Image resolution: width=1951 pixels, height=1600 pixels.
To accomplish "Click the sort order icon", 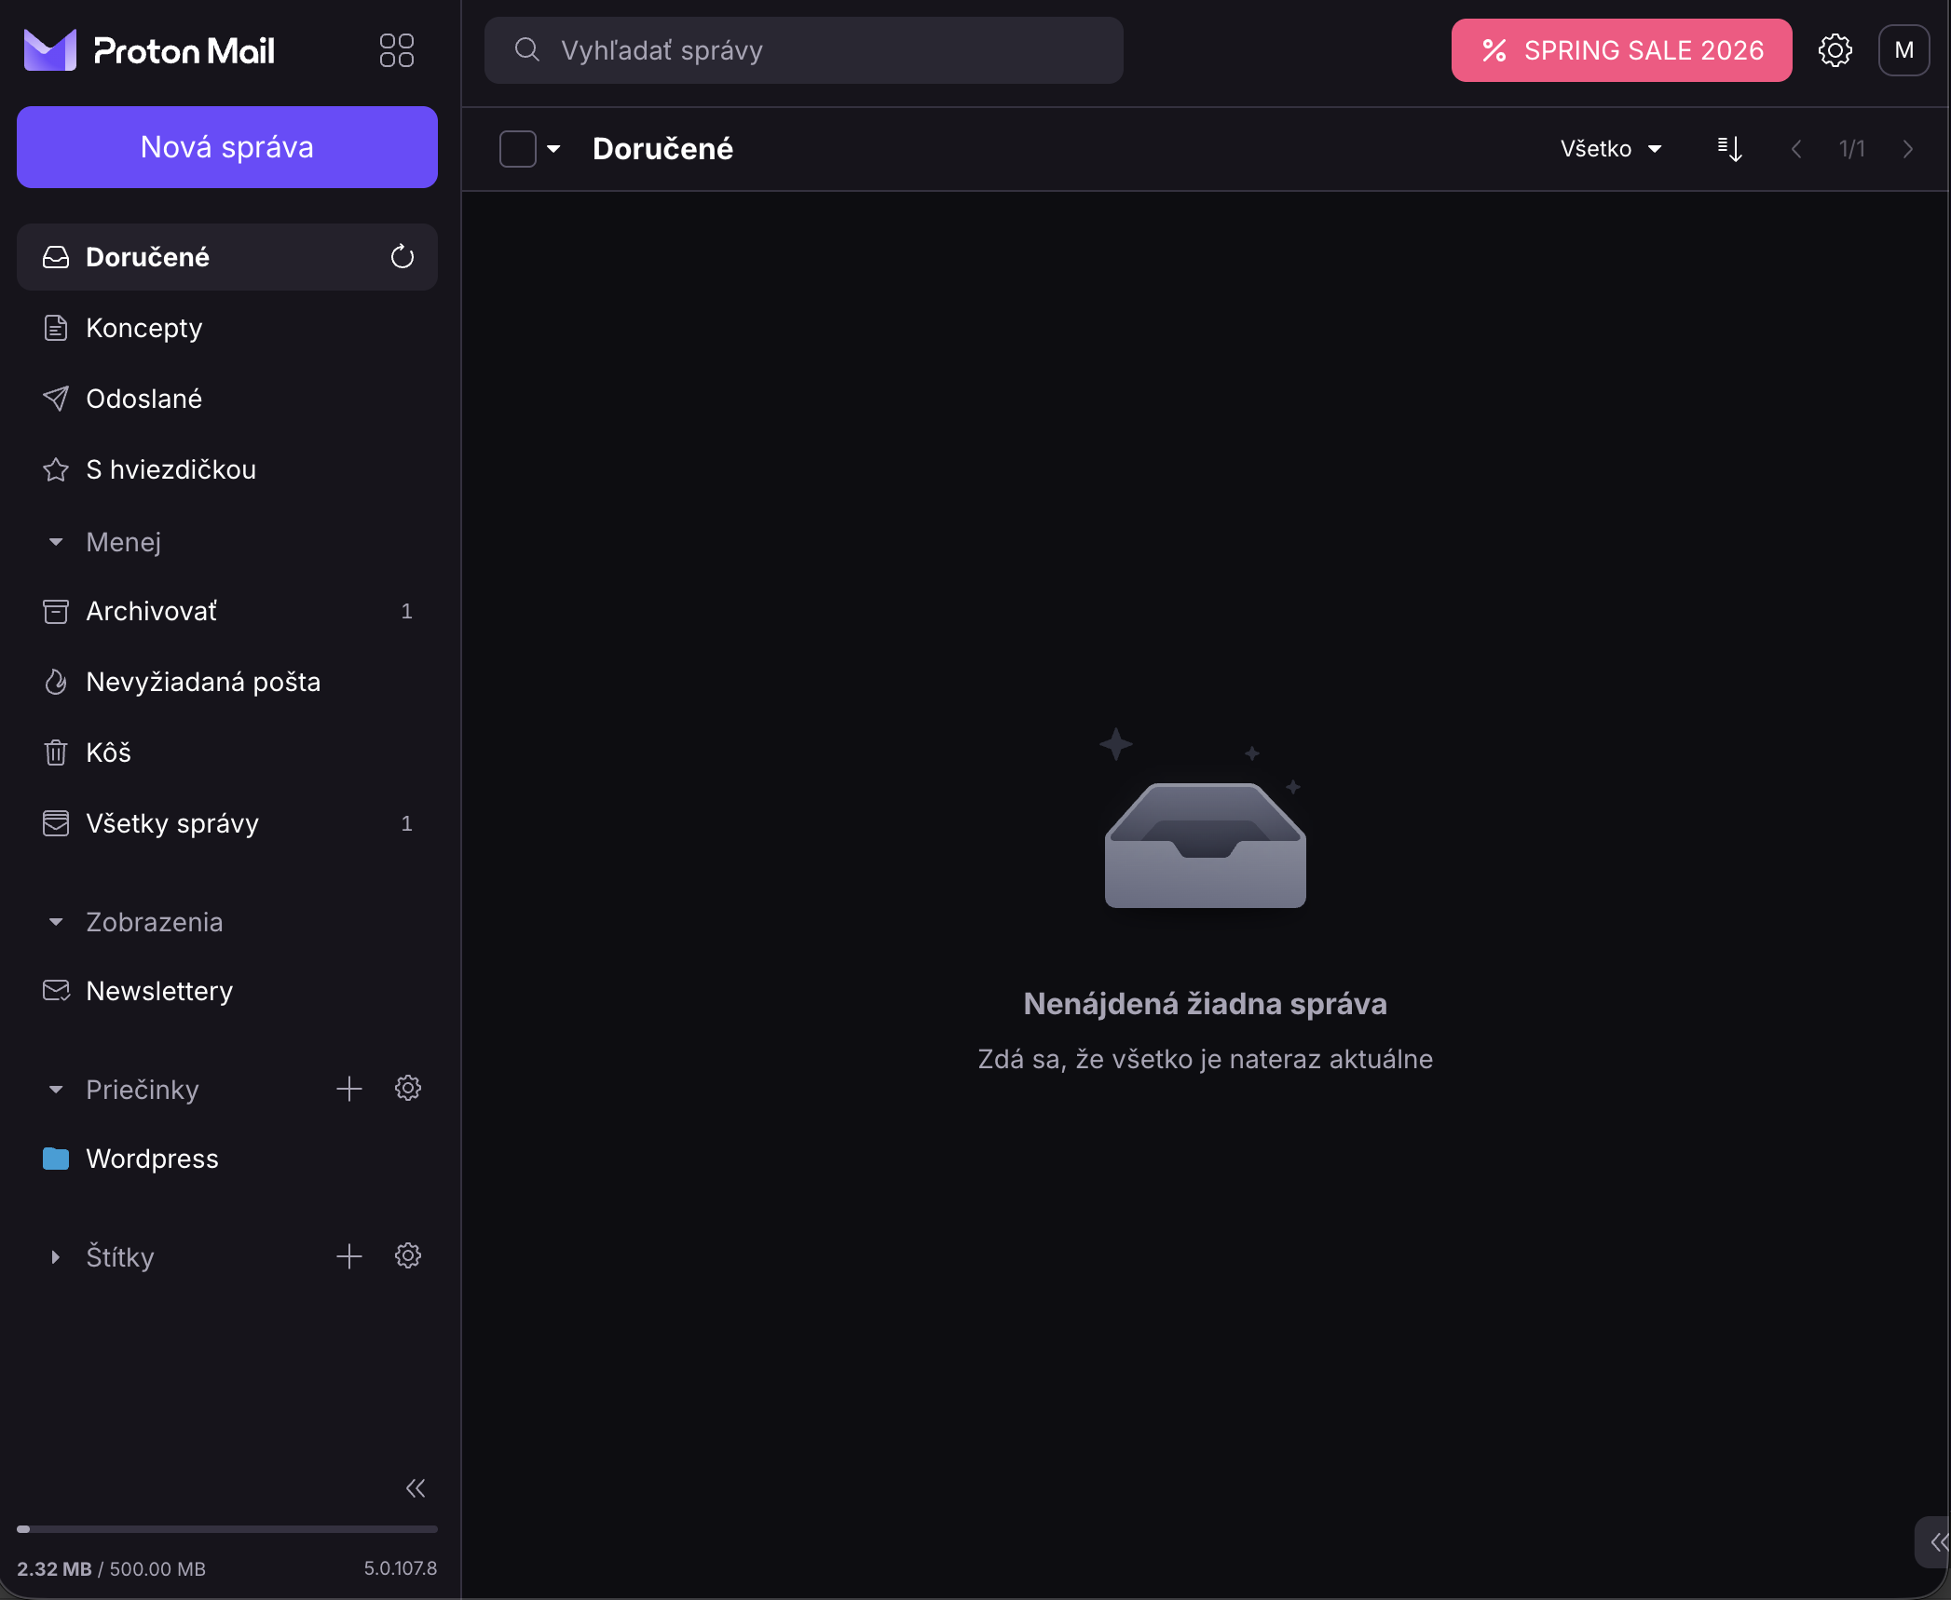I will pyautogui.click(x=1729, y=149).
